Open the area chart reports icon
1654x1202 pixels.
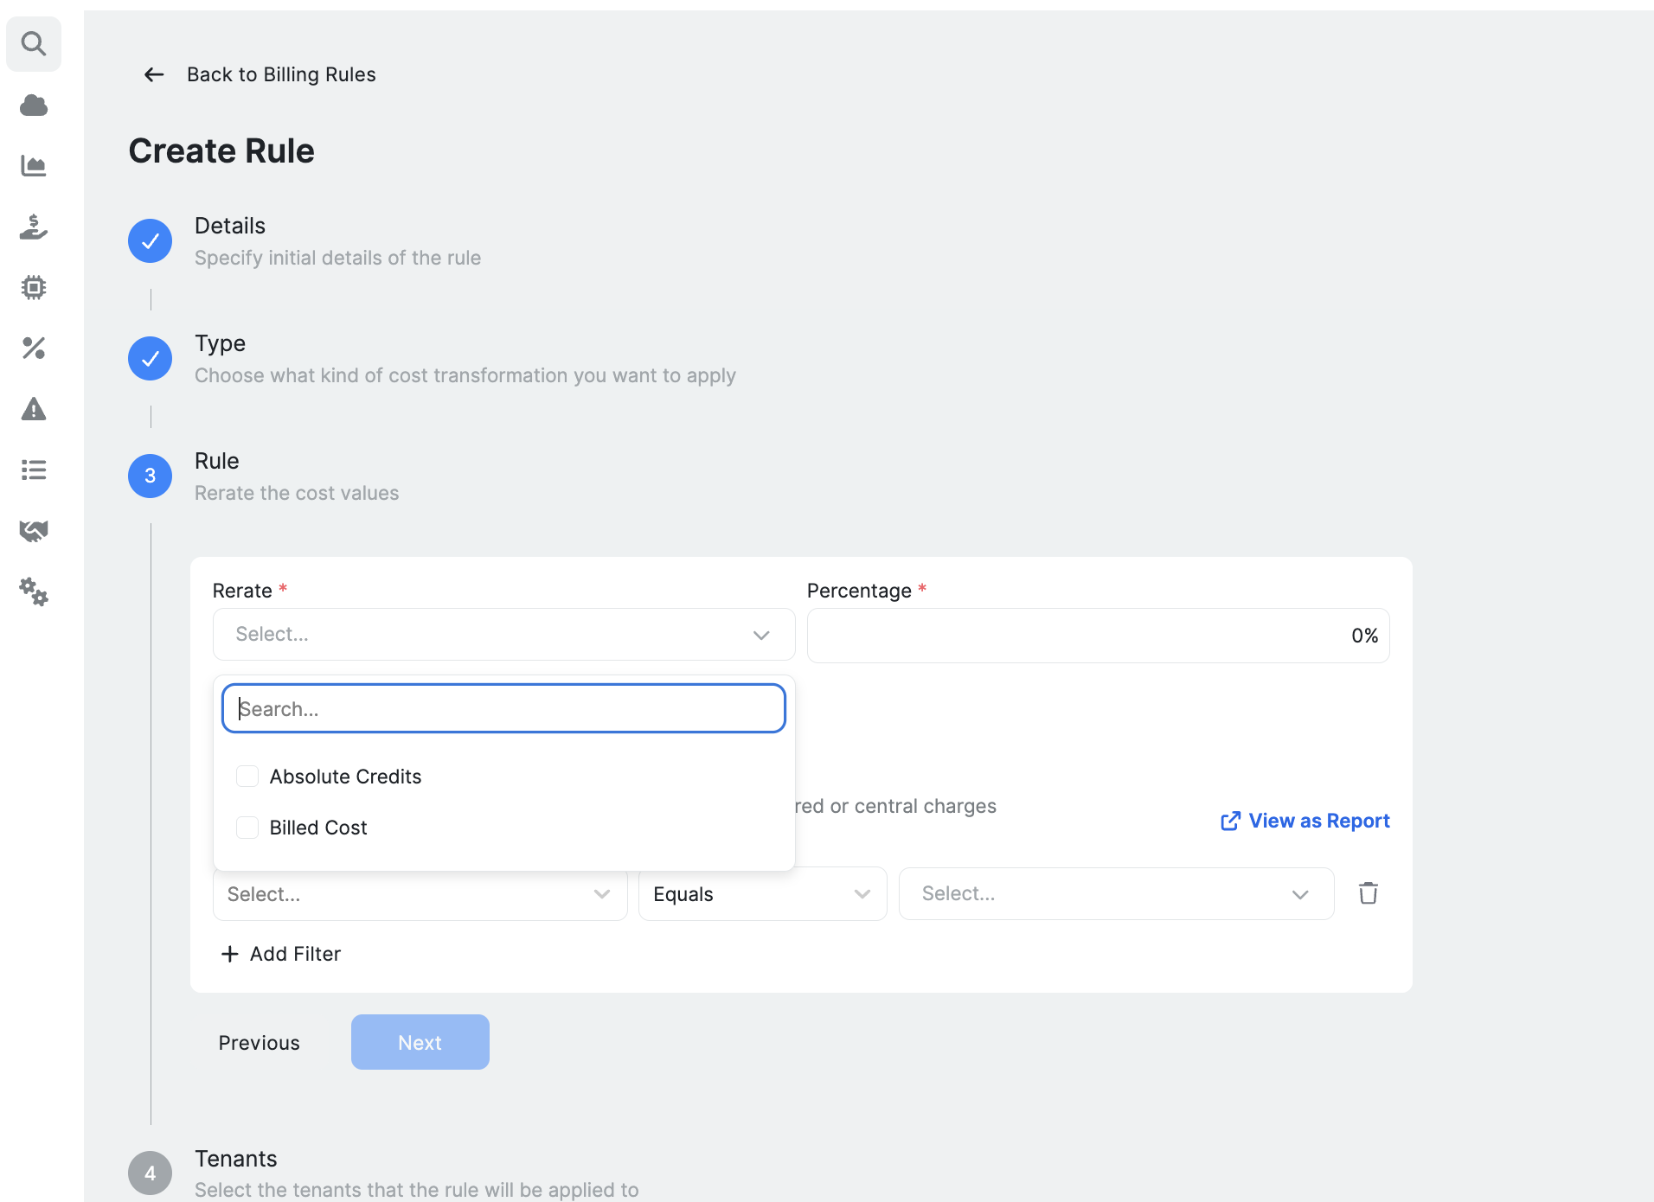[34, 165]
